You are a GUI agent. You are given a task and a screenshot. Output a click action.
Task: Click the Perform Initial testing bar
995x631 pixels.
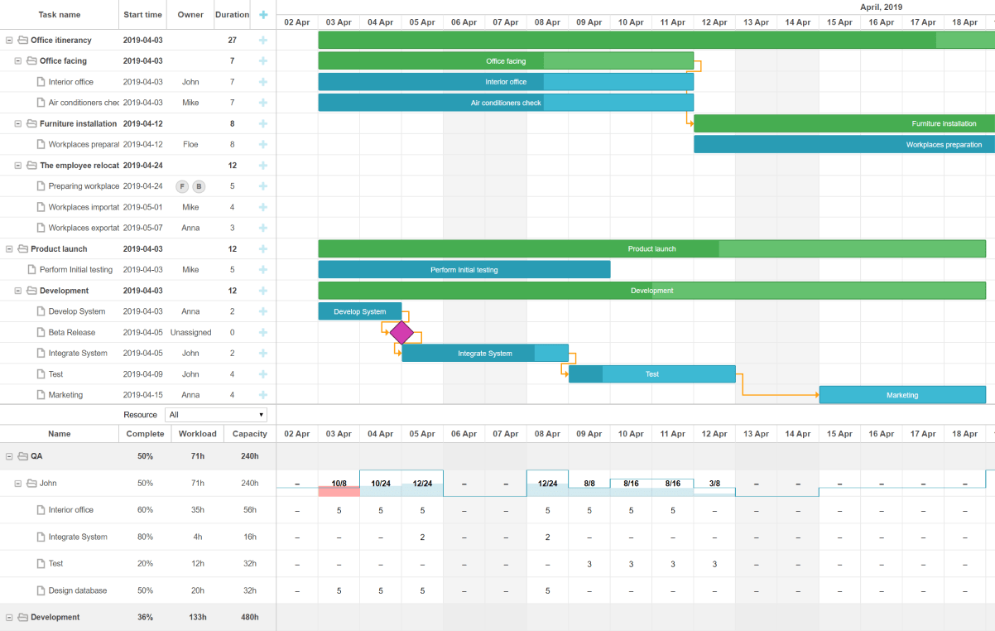(464, 270)
